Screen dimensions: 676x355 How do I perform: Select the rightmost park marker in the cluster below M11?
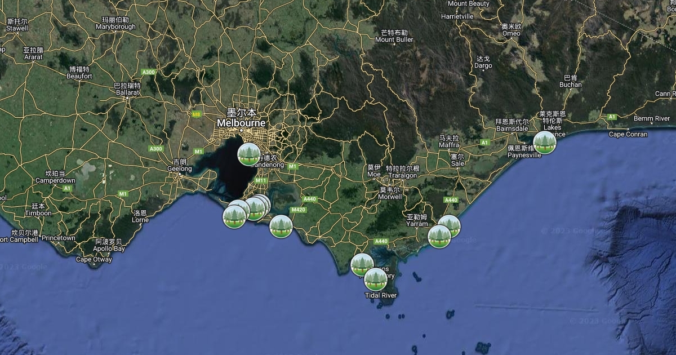264,203
